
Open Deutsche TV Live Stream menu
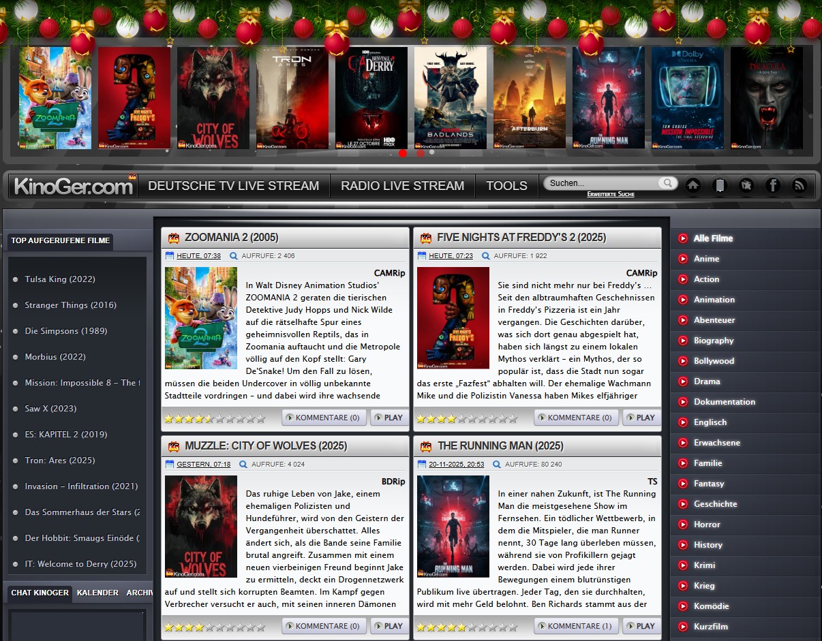coord(233,186)
